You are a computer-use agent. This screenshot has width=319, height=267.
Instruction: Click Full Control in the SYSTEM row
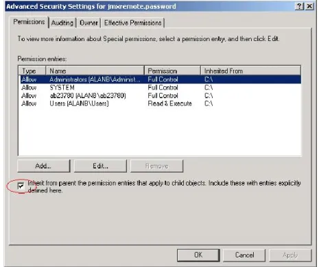[163, 88]
